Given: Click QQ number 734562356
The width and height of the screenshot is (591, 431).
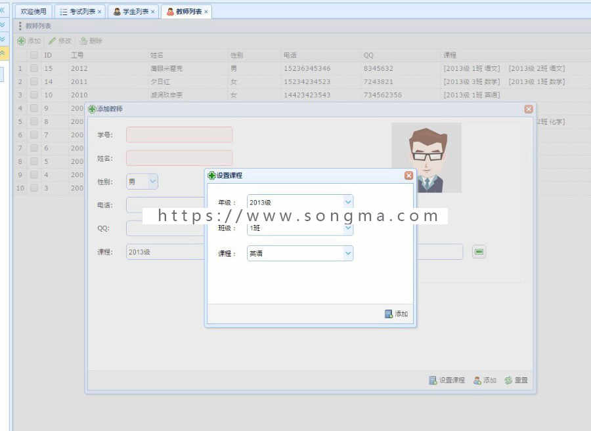Looking at the screenshot, I should (383, 95).
